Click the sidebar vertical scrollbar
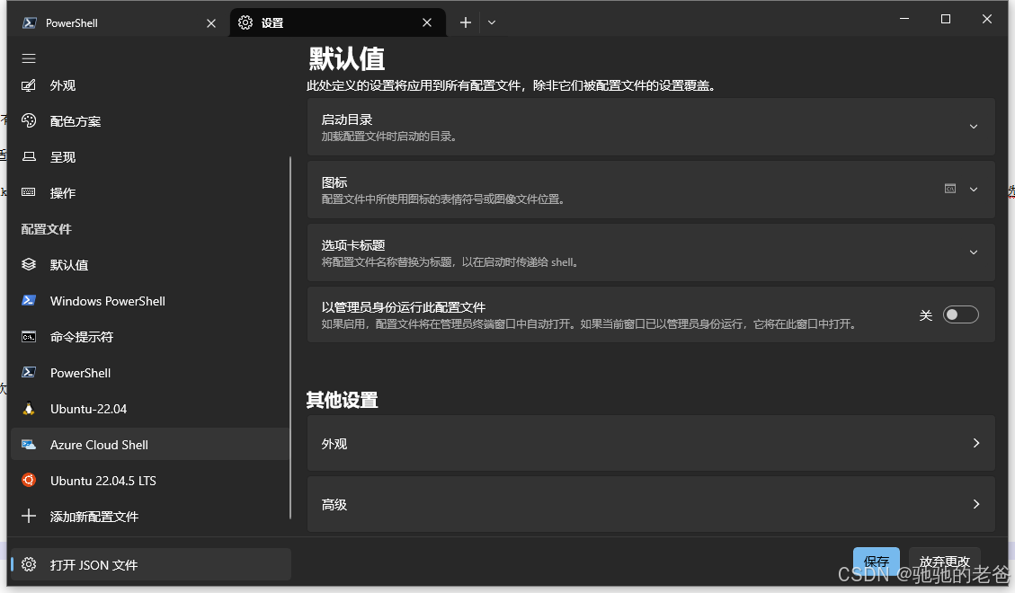1015x593 pixels. click(x=290, y=337)
